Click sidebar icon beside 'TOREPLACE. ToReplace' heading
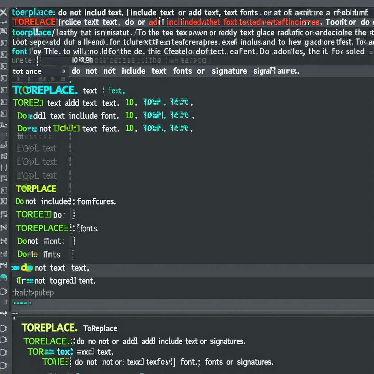Viewport: 374px width, 374px height. pos(4,328)
